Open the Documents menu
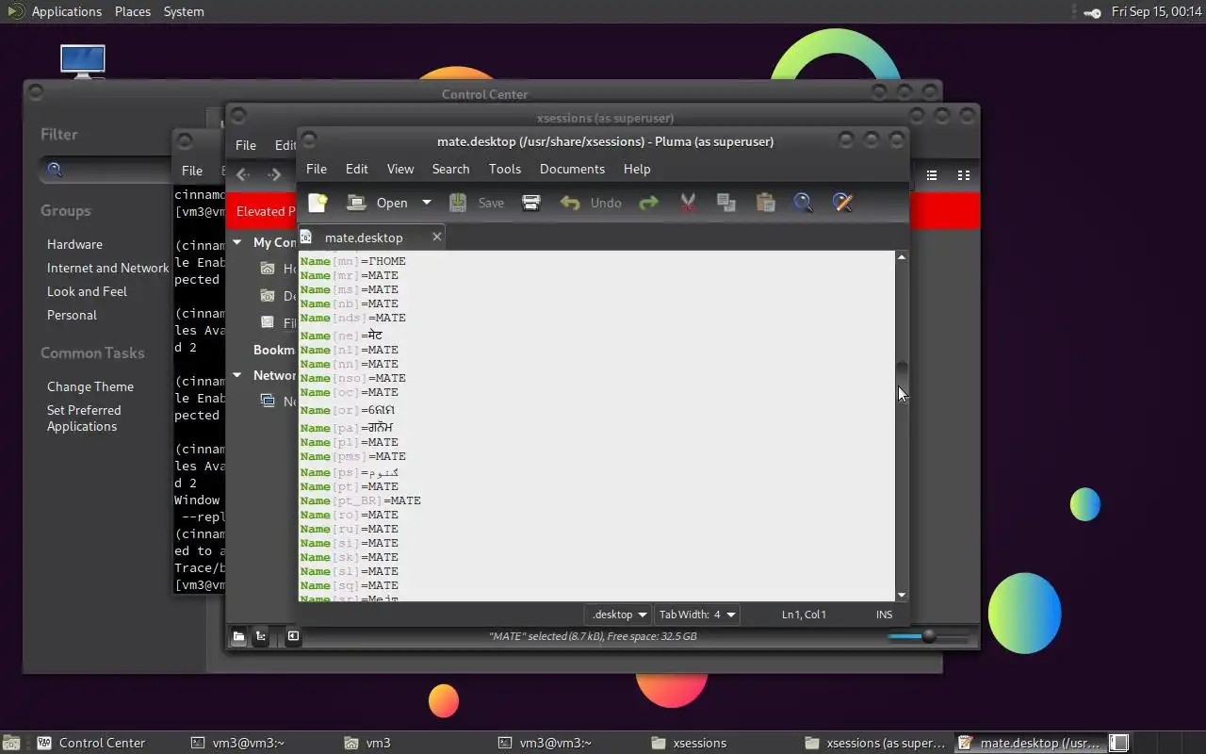The width and height of the screenshot is (1206, 754). click(x=572, y=169)
